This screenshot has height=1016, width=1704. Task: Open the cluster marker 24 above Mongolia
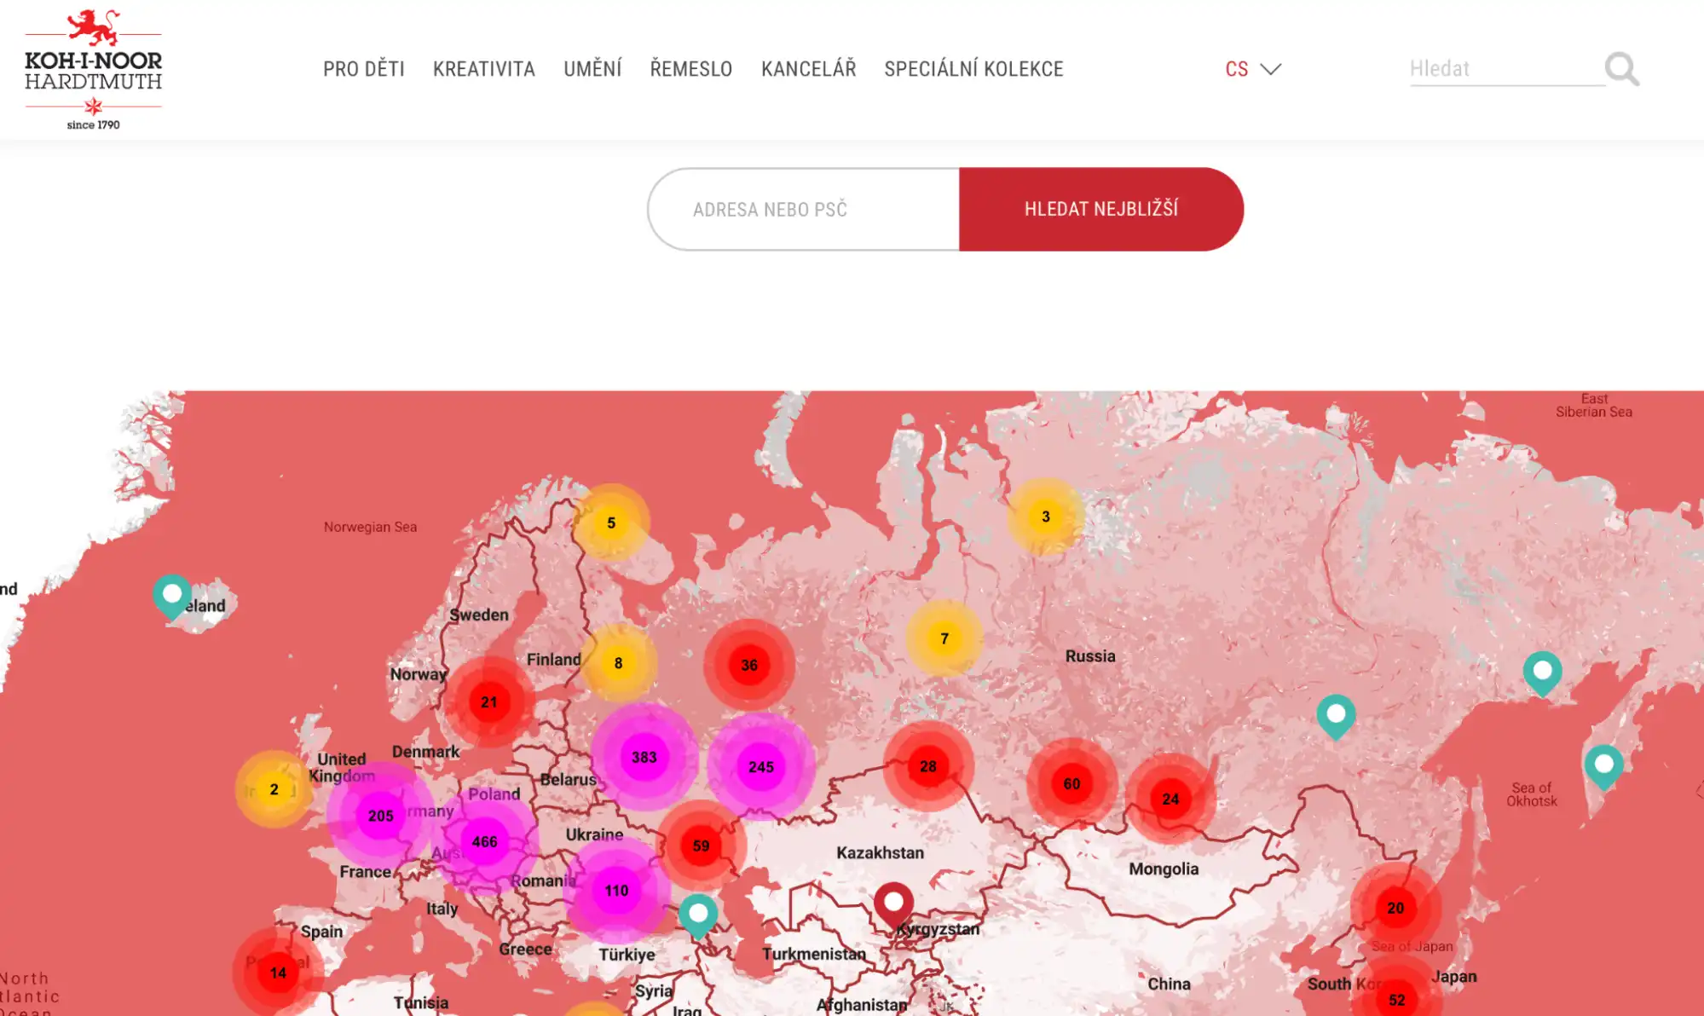[x=1170, y=799]
